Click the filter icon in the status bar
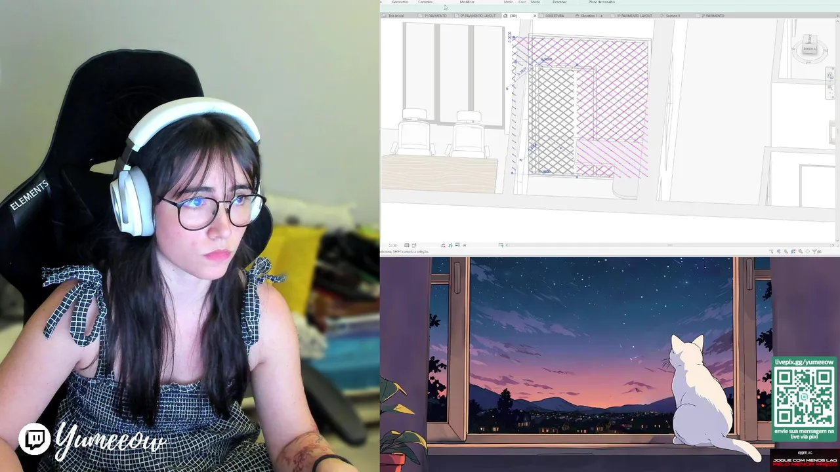This screenshot has width=840, height=472. (x=816, y=251)
